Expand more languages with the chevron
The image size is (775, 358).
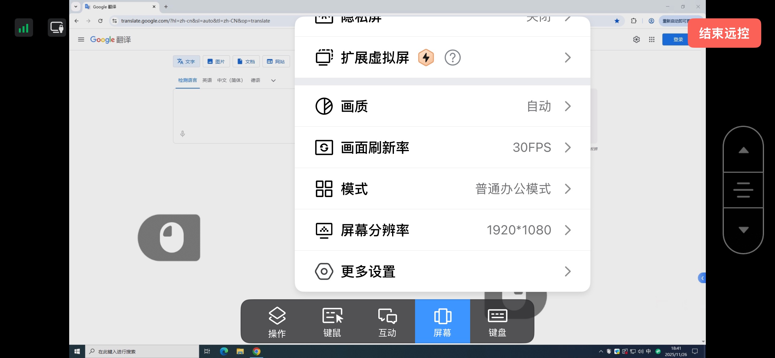click(x=273, y=80)
